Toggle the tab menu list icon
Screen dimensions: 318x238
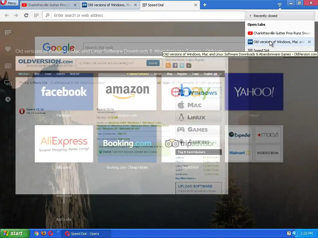(279, 5)
